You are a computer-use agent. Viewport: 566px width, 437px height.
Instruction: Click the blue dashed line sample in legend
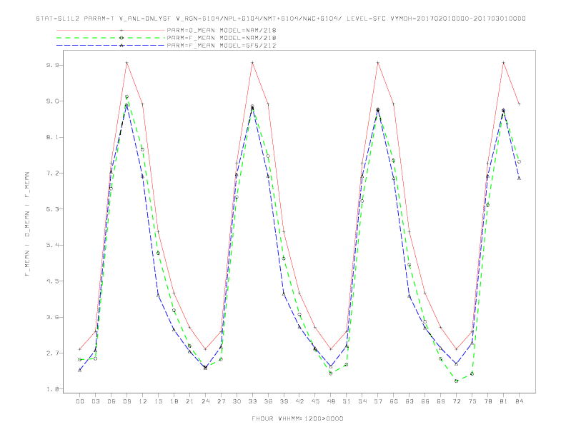pyautogui.click(x=111, y=46)
